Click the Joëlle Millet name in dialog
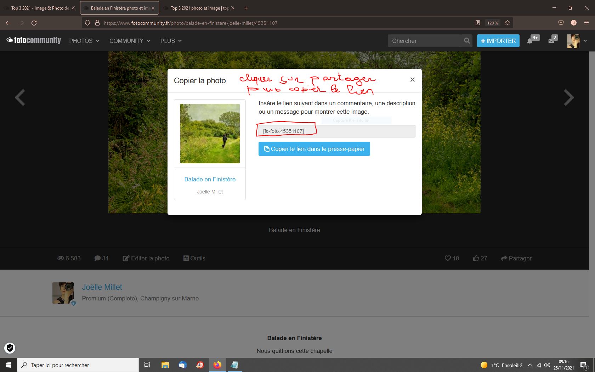Image resolution: width=595 pixels, height=372 pixels. click(x=210, y=192)
